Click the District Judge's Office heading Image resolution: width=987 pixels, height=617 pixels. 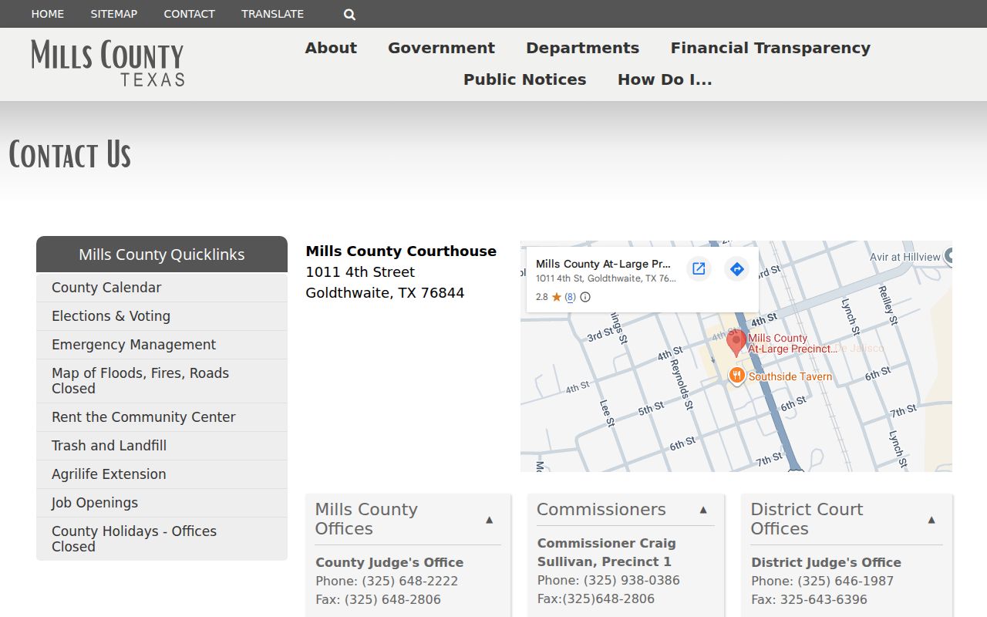click(x=826, y=562)
